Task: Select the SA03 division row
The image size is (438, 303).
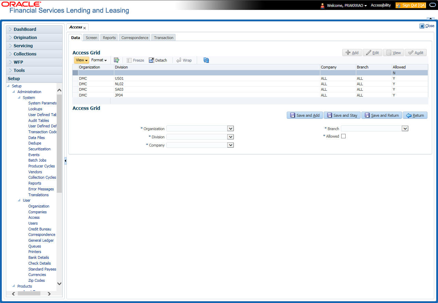Action: click(250, 89)
